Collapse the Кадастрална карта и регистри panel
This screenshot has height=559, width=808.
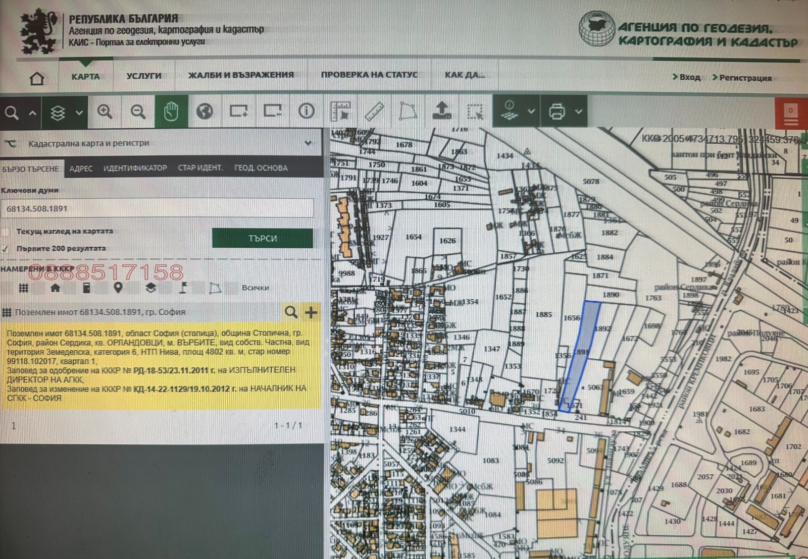coord(309,143)
